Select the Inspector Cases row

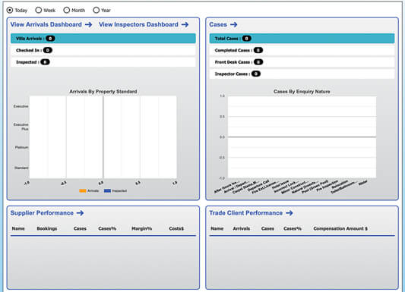(x=302, y=74)
